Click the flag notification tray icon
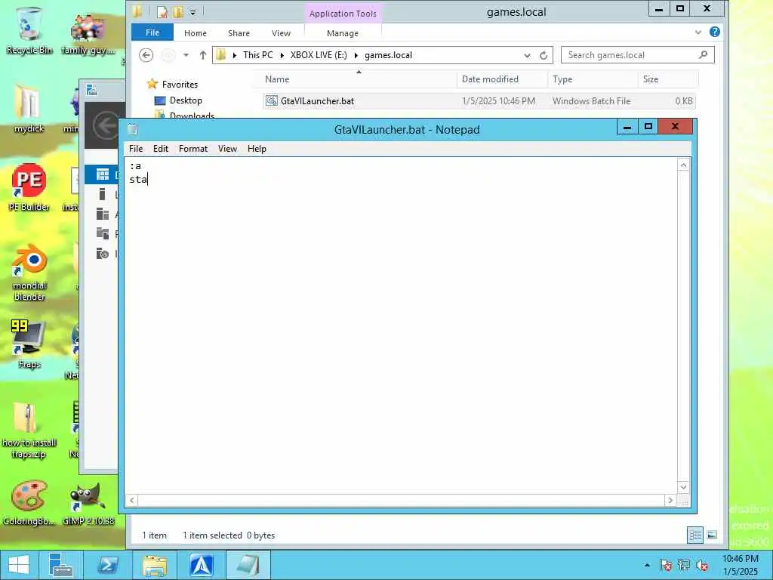The height and width of the screenshot is (580, 773). pyautogui.click(x=666, y=565)
